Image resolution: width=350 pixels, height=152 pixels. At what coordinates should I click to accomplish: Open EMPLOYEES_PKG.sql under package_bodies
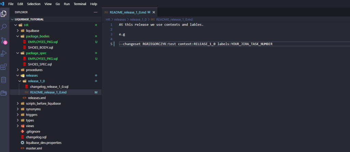[55, 42]
